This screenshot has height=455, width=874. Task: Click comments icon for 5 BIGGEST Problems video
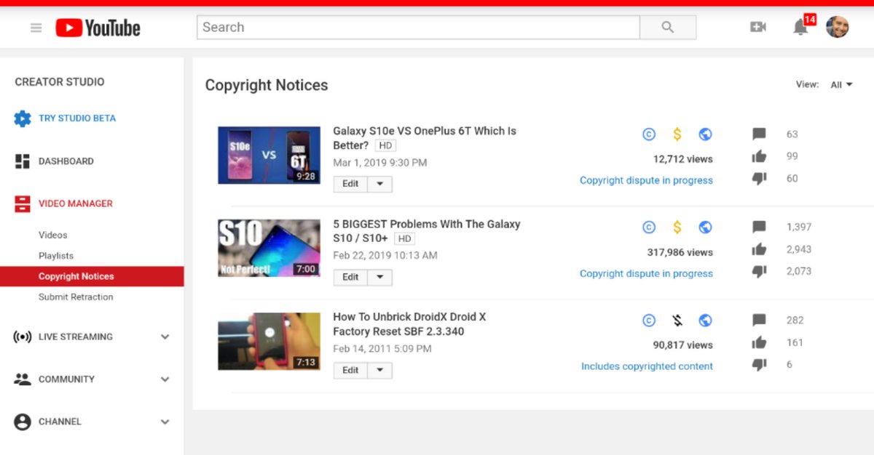(x=759, y=227)
